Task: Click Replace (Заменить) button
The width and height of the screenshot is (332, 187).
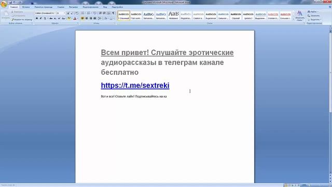Action: pos(313,16)
